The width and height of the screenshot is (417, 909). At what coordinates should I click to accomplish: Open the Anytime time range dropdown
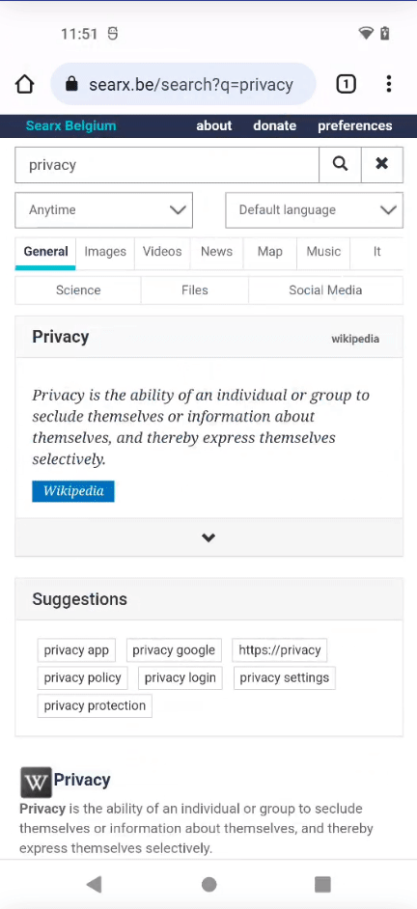coord(104,209)
